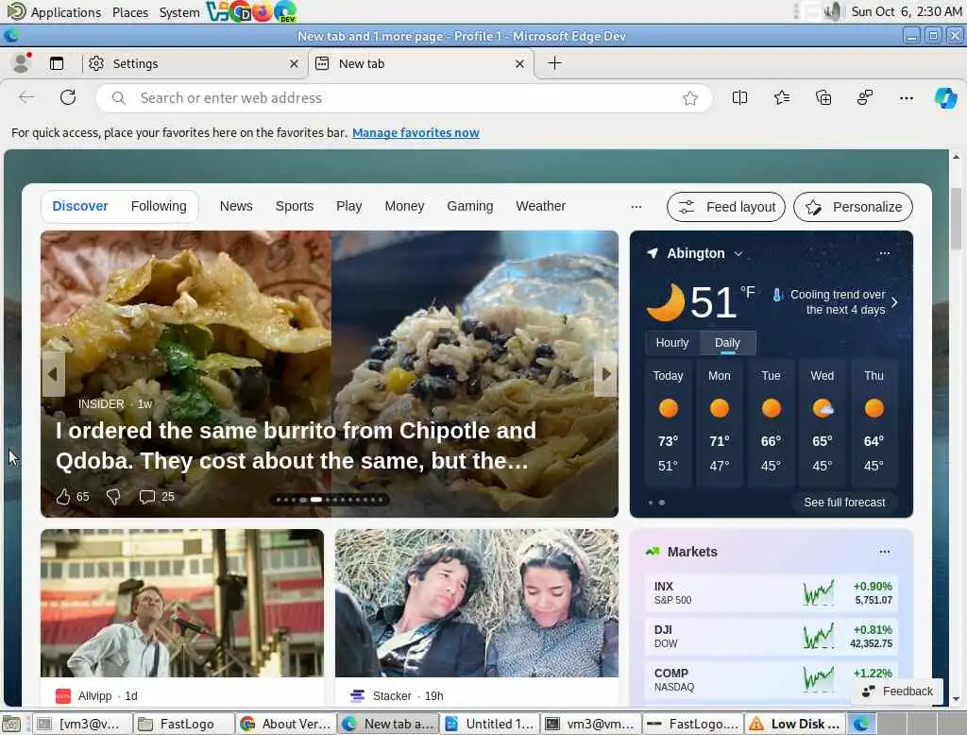Launch the Copilot sidebar icon

tap(946, 97)
